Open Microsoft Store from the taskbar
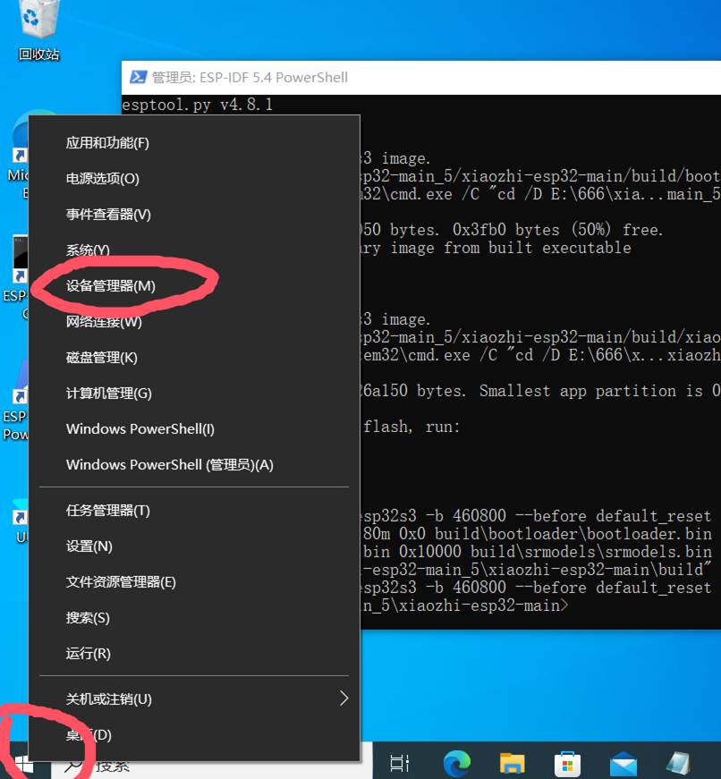Viewport: 721px width, 779px height. point(567,763)
